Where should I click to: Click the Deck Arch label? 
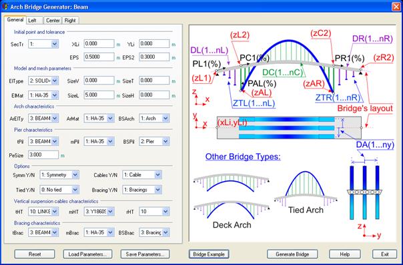(232, 225)
